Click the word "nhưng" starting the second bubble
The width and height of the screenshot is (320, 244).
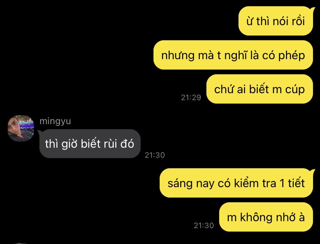pyautogui.click(x=178, y=56)
